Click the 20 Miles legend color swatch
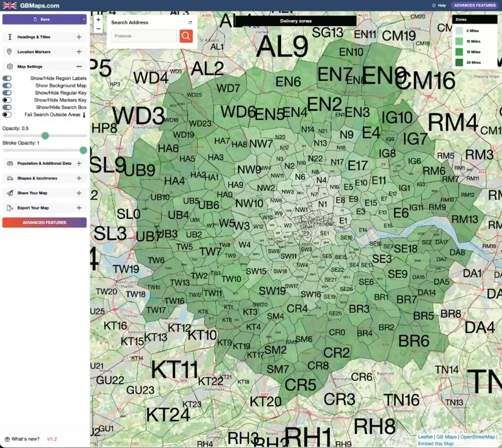The width and height of the screenshot is (502, 448). tap(459, 62)
